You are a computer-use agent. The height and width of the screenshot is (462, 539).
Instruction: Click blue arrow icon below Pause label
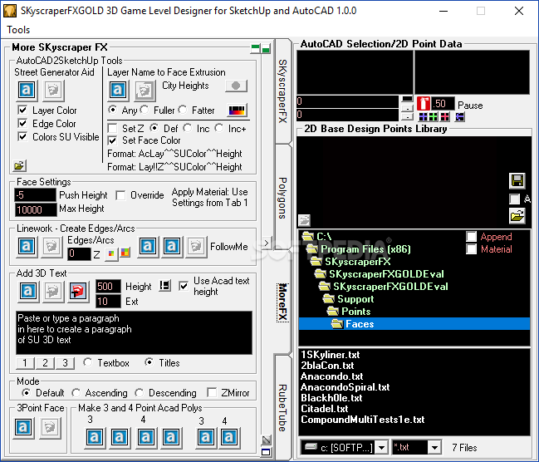(460, 117)
